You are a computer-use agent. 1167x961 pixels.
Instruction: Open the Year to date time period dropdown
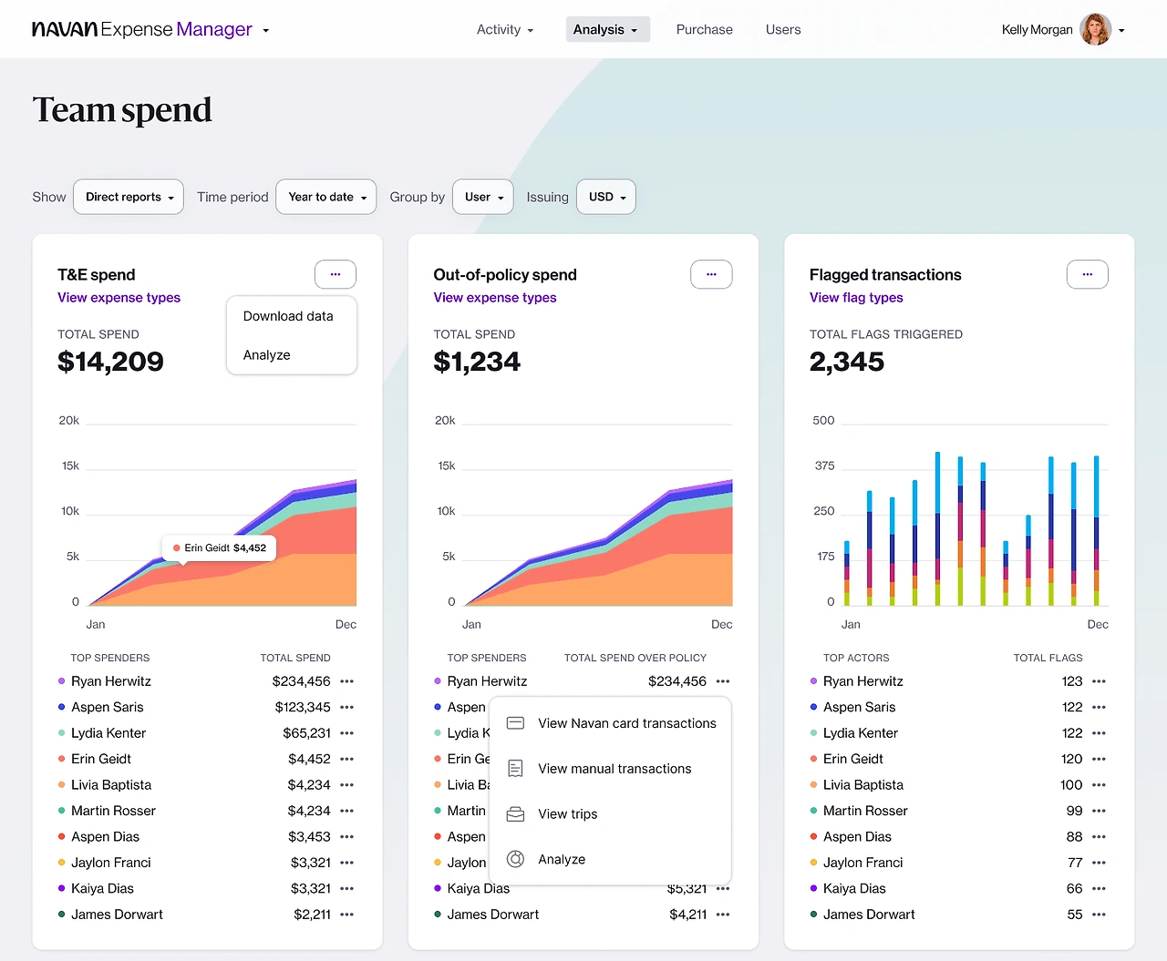click(x=326, y=197)
